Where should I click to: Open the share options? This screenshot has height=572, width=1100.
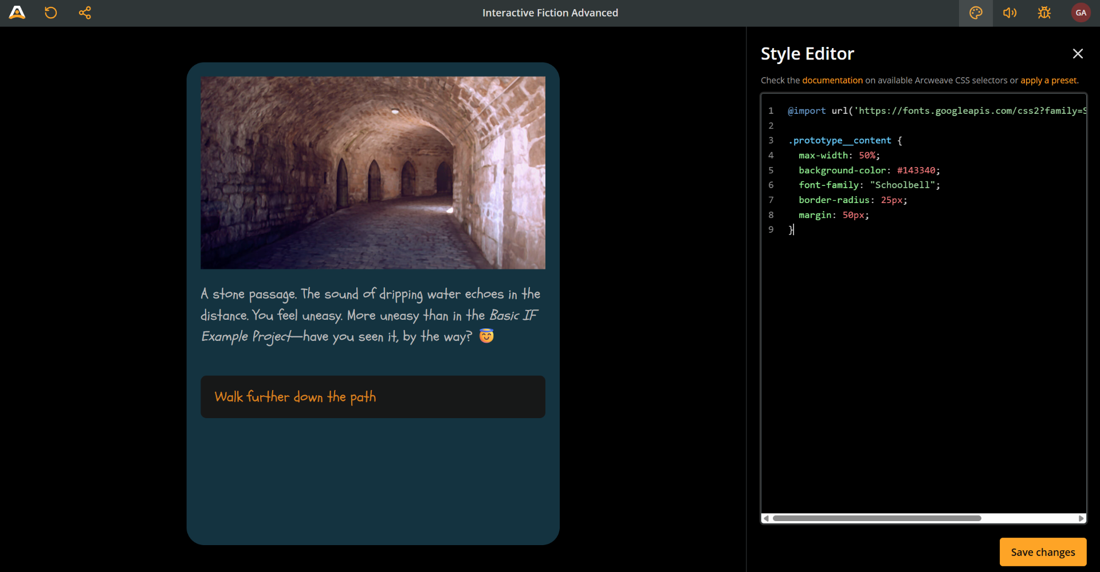(85, 13)
